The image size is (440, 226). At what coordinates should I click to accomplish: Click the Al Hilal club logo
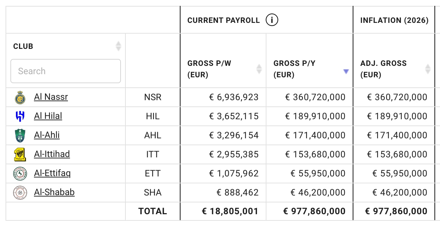tap(20, 116)
